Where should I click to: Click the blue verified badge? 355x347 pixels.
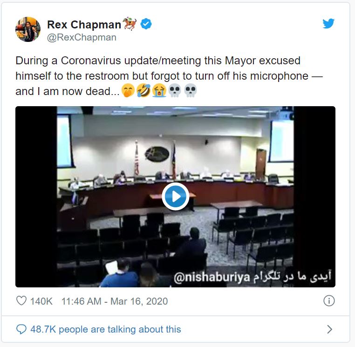pos(146,24)
